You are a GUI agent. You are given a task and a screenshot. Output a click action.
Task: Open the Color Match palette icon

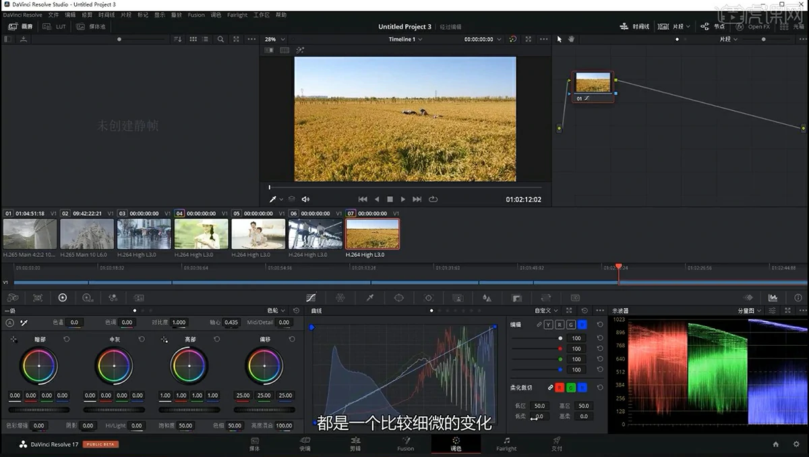38,297
